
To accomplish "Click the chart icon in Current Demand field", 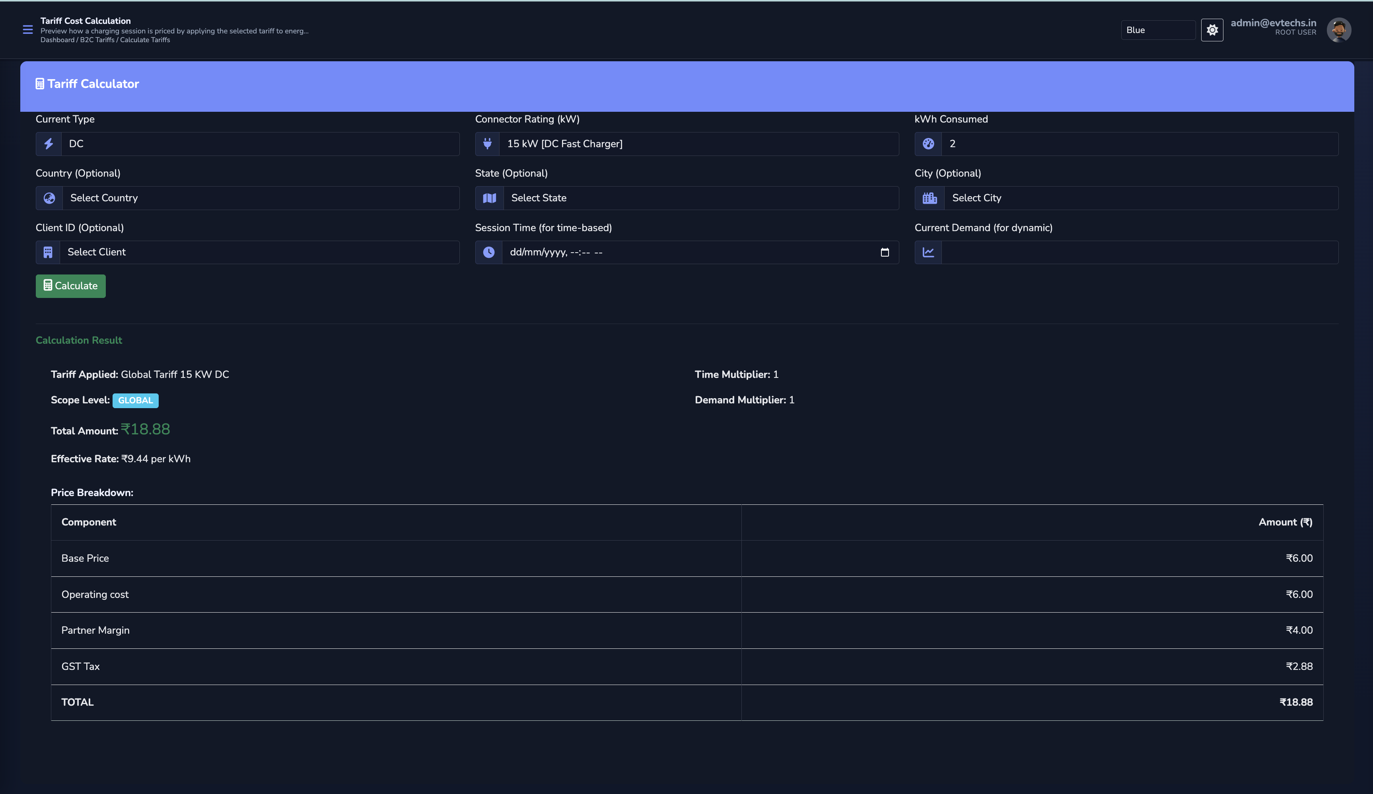I will pyautogui.click(x=928, y=252).
